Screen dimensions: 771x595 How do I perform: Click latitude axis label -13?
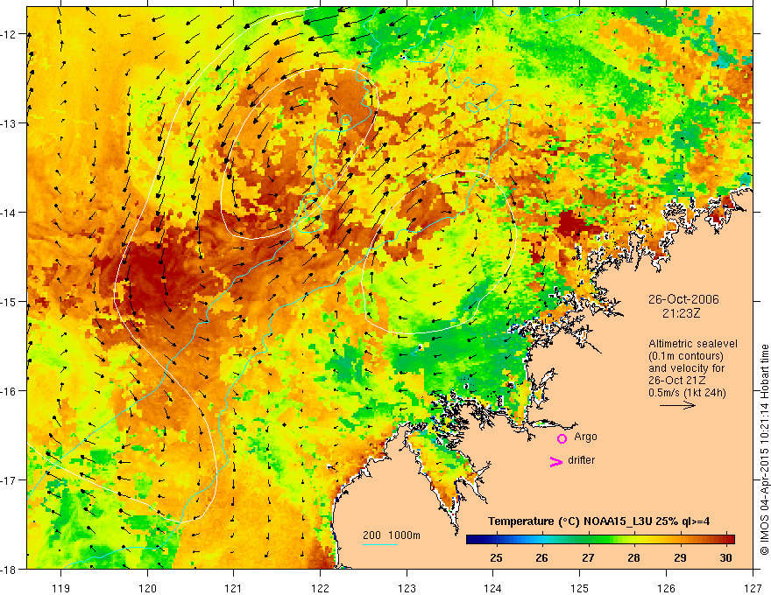pos(9,123)
